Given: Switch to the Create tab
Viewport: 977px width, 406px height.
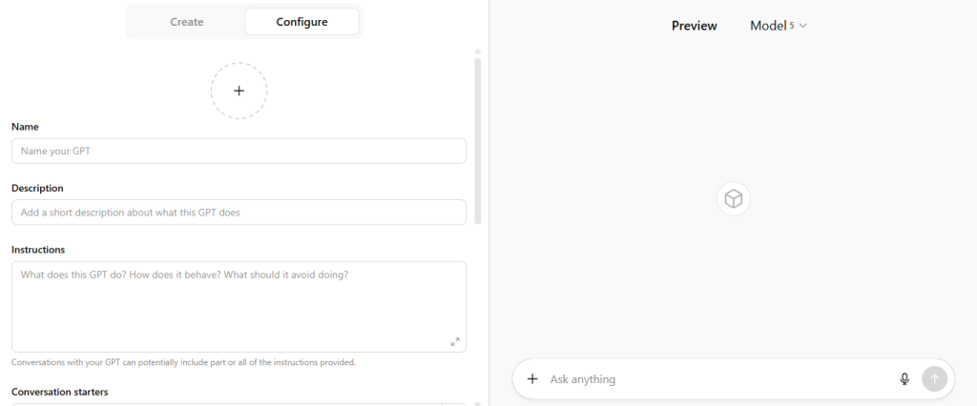Looking at the screenshot, I should 187,22.
